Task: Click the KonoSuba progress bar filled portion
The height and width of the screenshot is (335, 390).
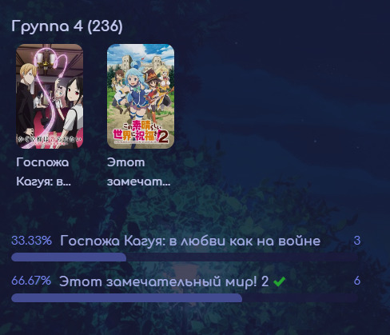Action: (126, 297)
